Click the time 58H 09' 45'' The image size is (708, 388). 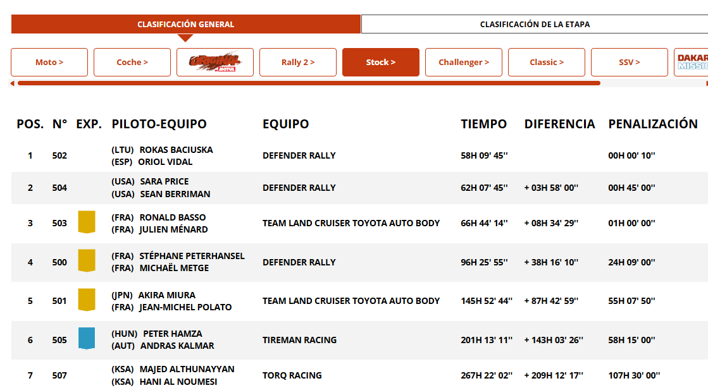click(484, 155)
